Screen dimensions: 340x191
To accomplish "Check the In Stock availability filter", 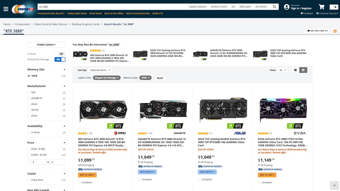I will pos(29,132).
